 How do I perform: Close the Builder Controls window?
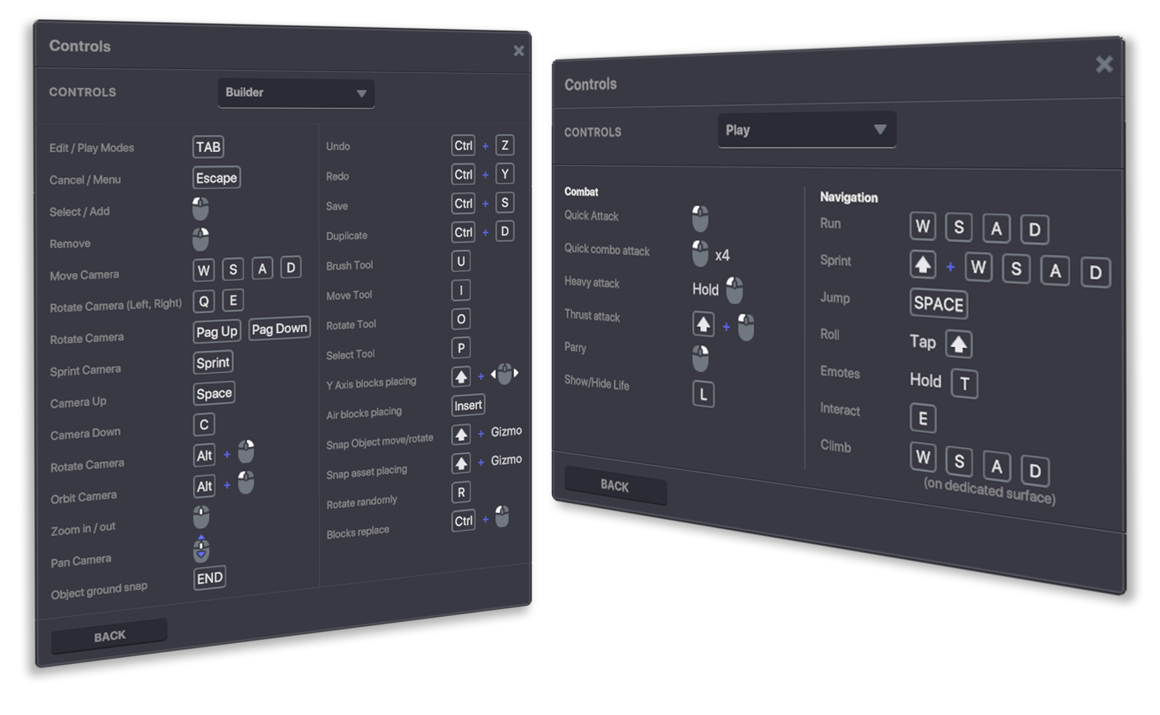coord(519,50)
